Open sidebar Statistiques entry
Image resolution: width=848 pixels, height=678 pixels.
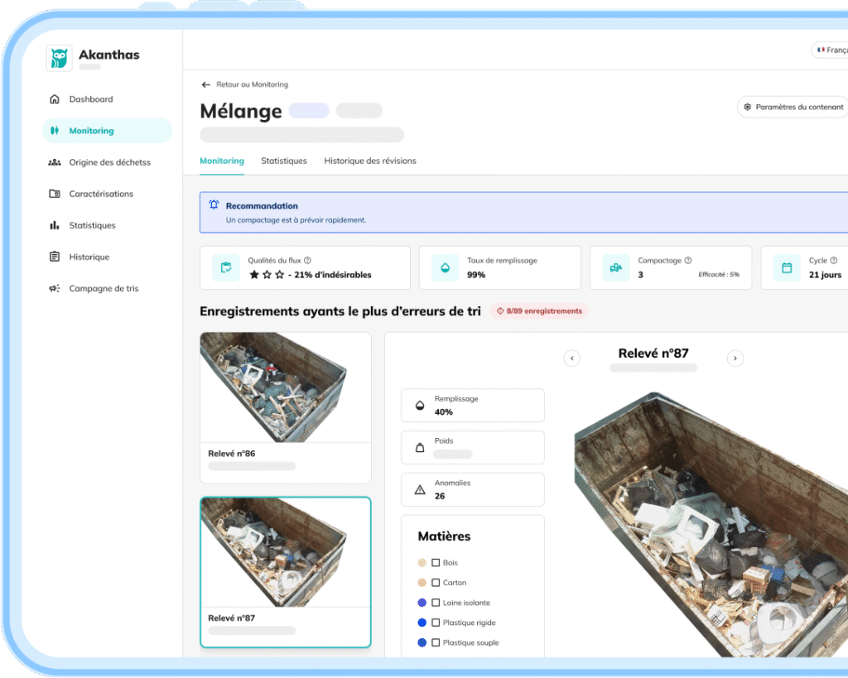(x=93, y=225)
